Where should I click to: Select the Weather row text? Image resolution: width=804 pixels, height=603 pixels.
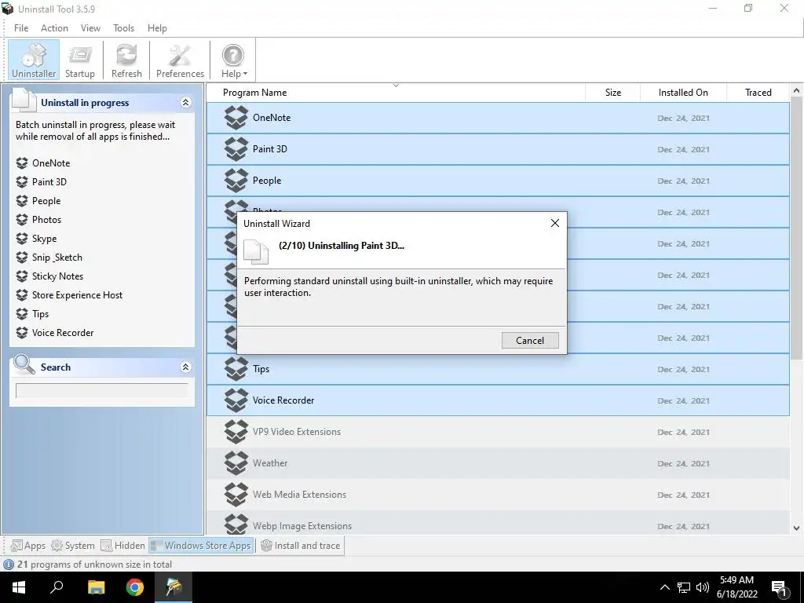pos(270,463)
